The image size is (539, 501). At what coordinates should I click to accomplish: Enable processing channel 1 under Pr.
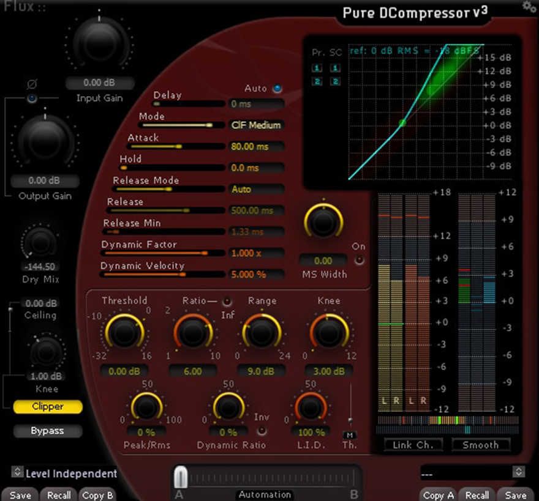(317, 68)
